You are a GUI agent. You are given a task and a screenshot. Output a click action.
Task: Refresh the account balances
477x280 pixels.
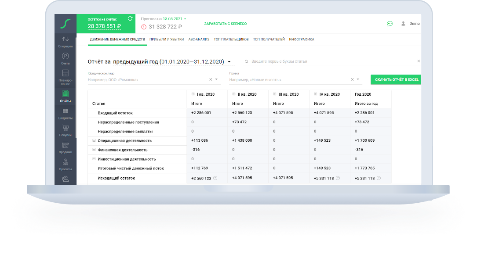point(129,19)
